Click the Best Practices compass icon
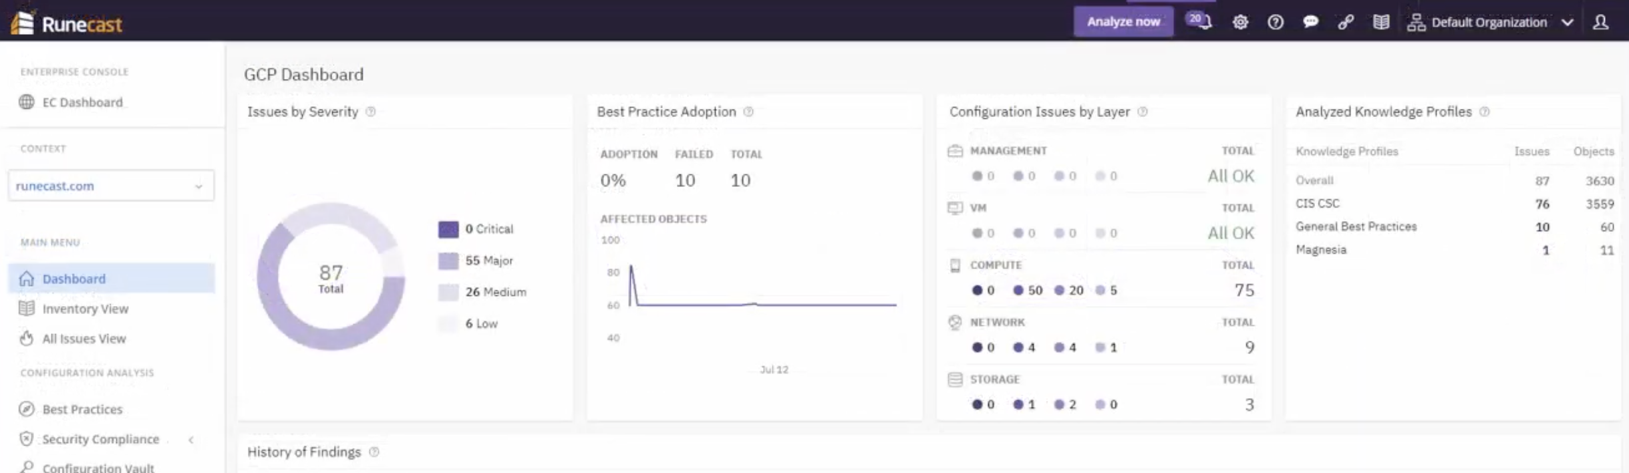Viewport: 1629px width, 473px height. click(26, 409)
